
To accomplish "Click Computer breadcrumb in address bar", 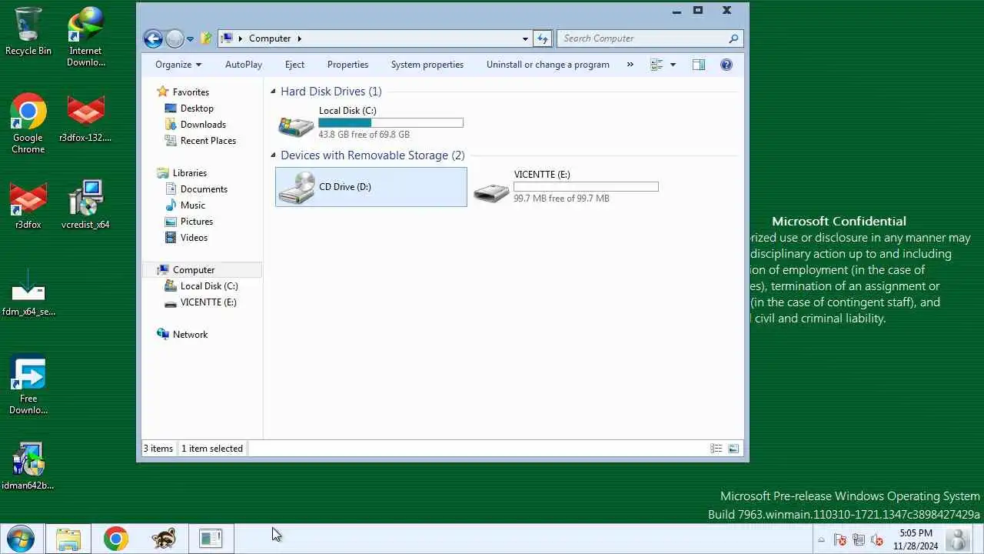I will (270, 38).
